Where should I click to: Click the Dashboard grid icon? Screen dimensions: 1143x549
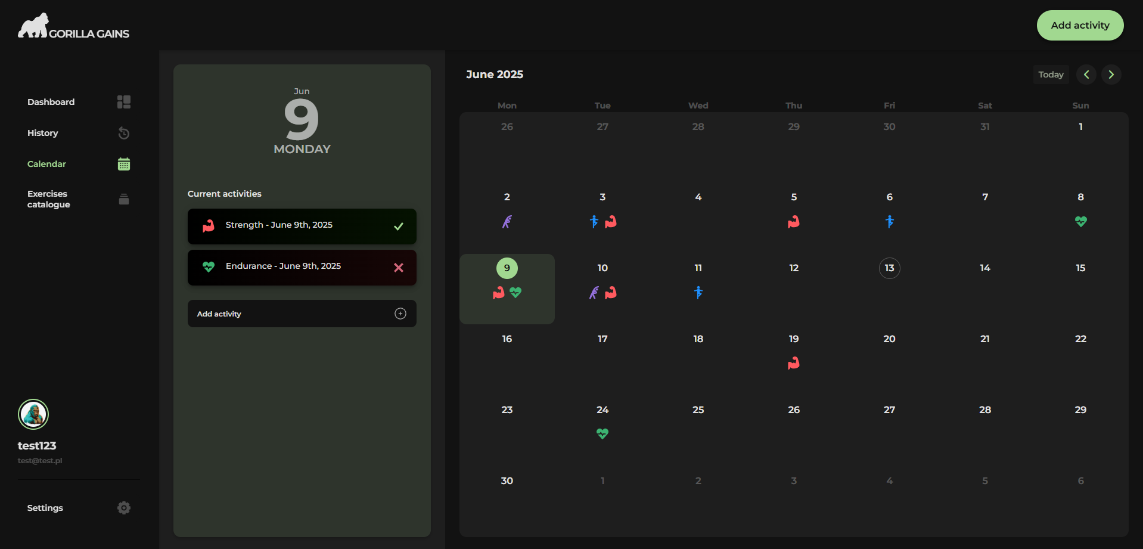coord(124,102)
